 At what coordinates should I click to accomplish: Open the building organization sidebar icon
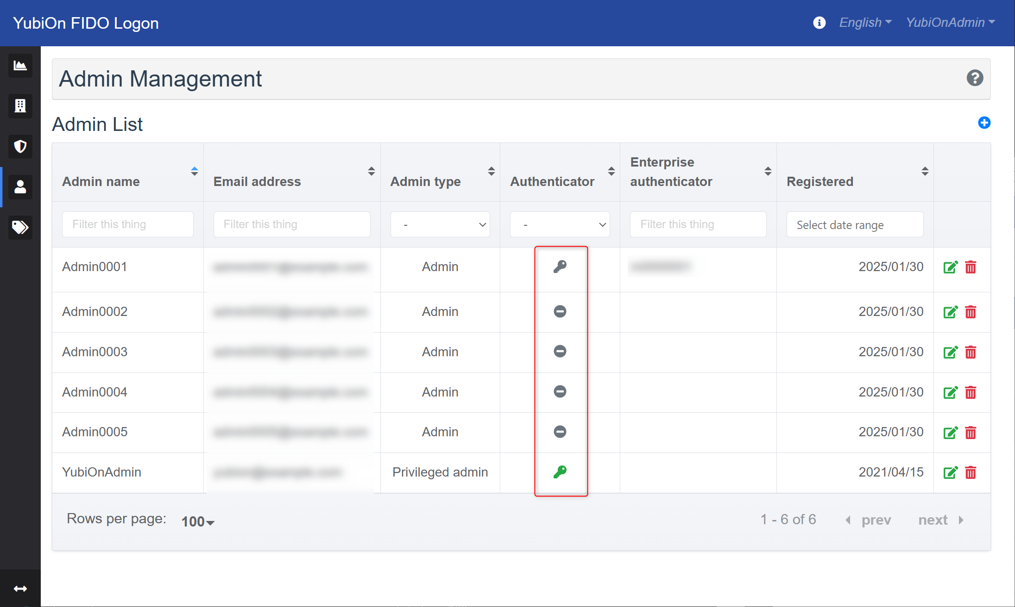pyautogui.click(x=20, y=106)
